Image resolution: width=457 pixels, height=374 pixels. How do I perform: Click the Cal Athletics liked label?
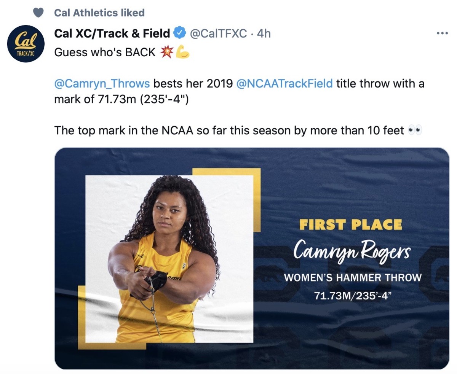pyautogui.click(x=99, y=12)
